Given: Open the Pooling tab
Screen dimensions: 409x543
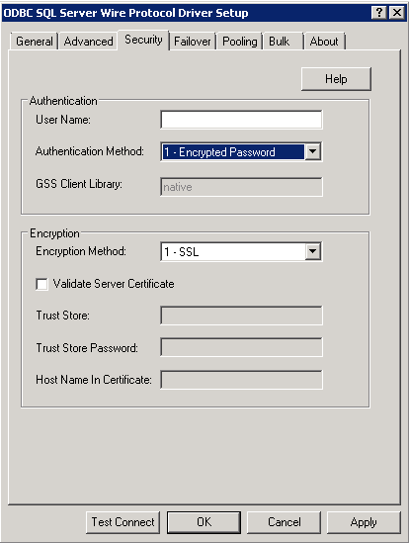Looking at the screenshot, I should 239,42.
